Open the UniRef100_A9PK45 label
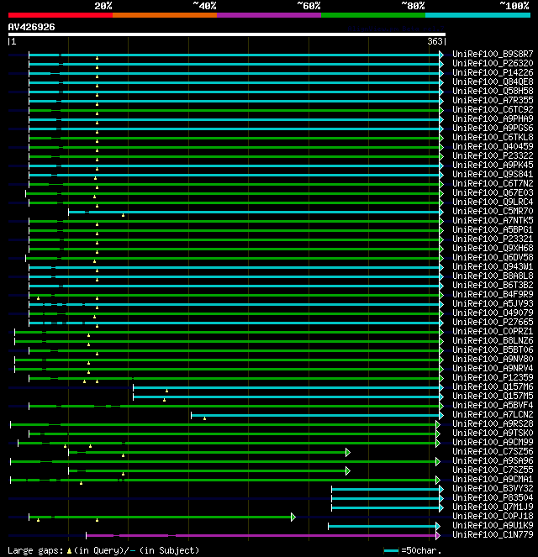Image resolution: width=538 pixels, height=557 pixels. coord(493,165)
